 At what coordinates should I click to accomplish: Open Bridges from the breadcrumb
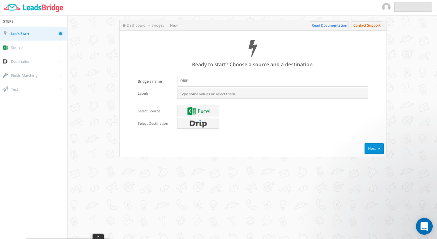pos(158,25)
